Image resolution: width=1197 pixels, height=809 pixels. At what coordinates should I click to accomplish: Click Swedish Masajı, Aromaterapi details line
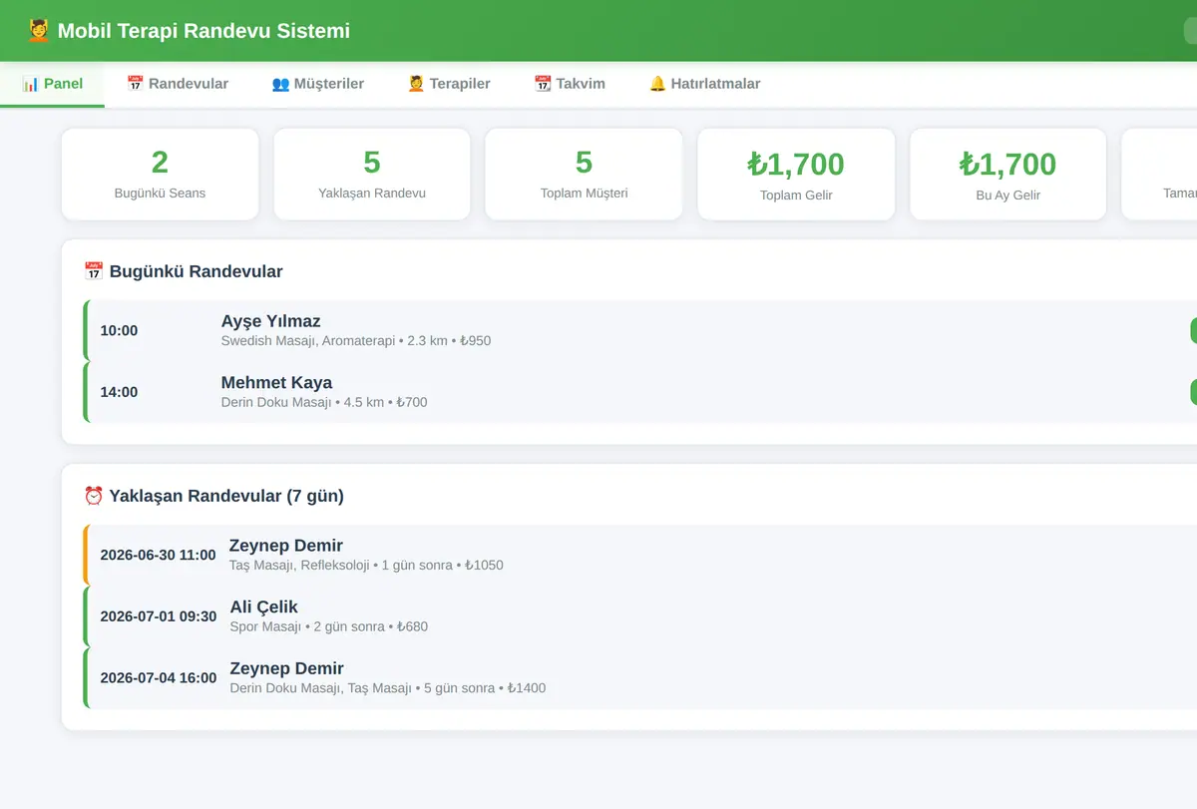(x=356, y=341)
